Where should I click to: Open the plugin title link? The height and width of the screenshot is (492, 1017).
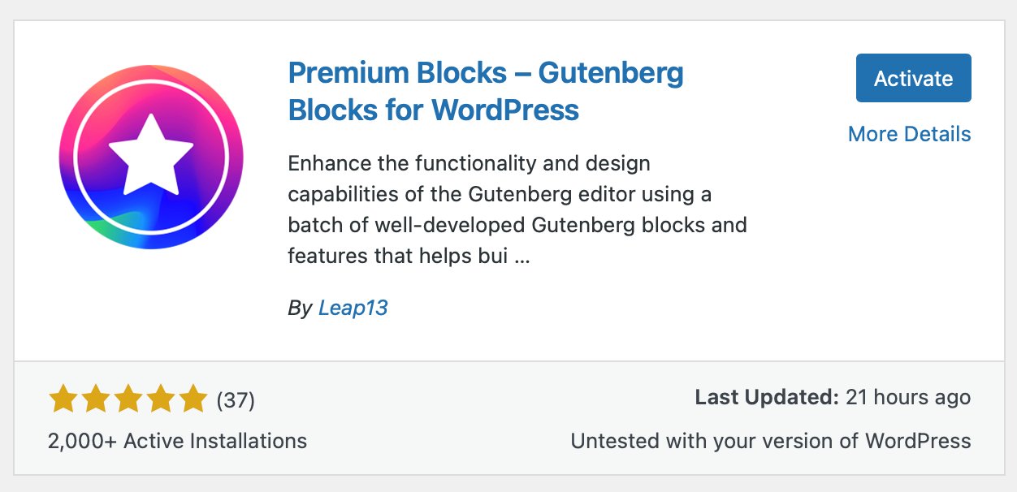[x=486, y=90]
